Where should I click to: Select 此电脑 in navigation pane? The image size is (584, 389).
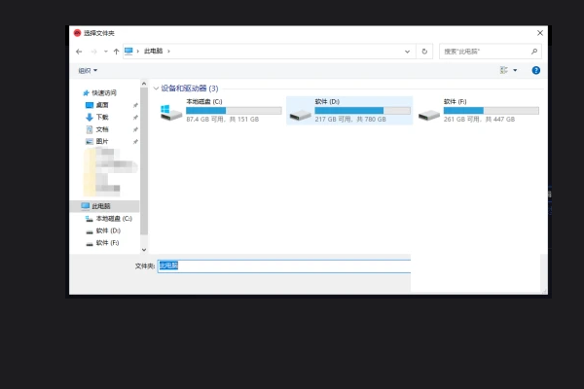click(105, 206)
